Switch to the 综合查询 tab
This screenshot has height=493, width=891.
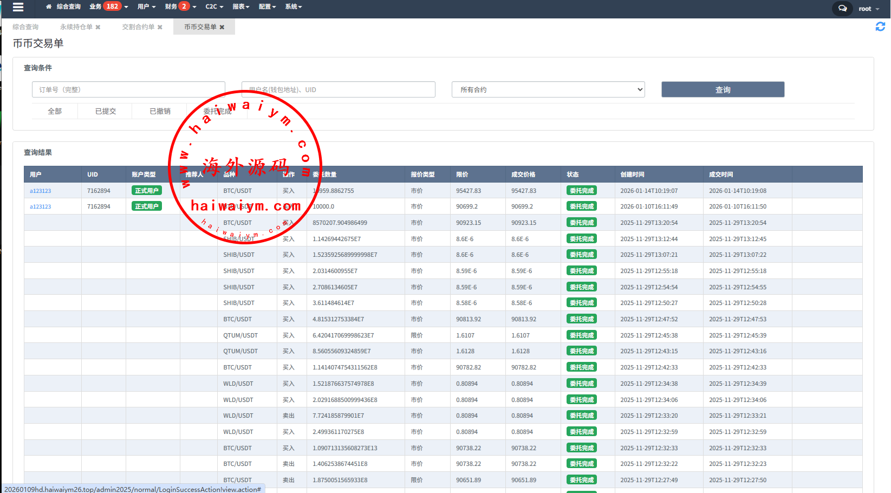(x=25, y=27)
